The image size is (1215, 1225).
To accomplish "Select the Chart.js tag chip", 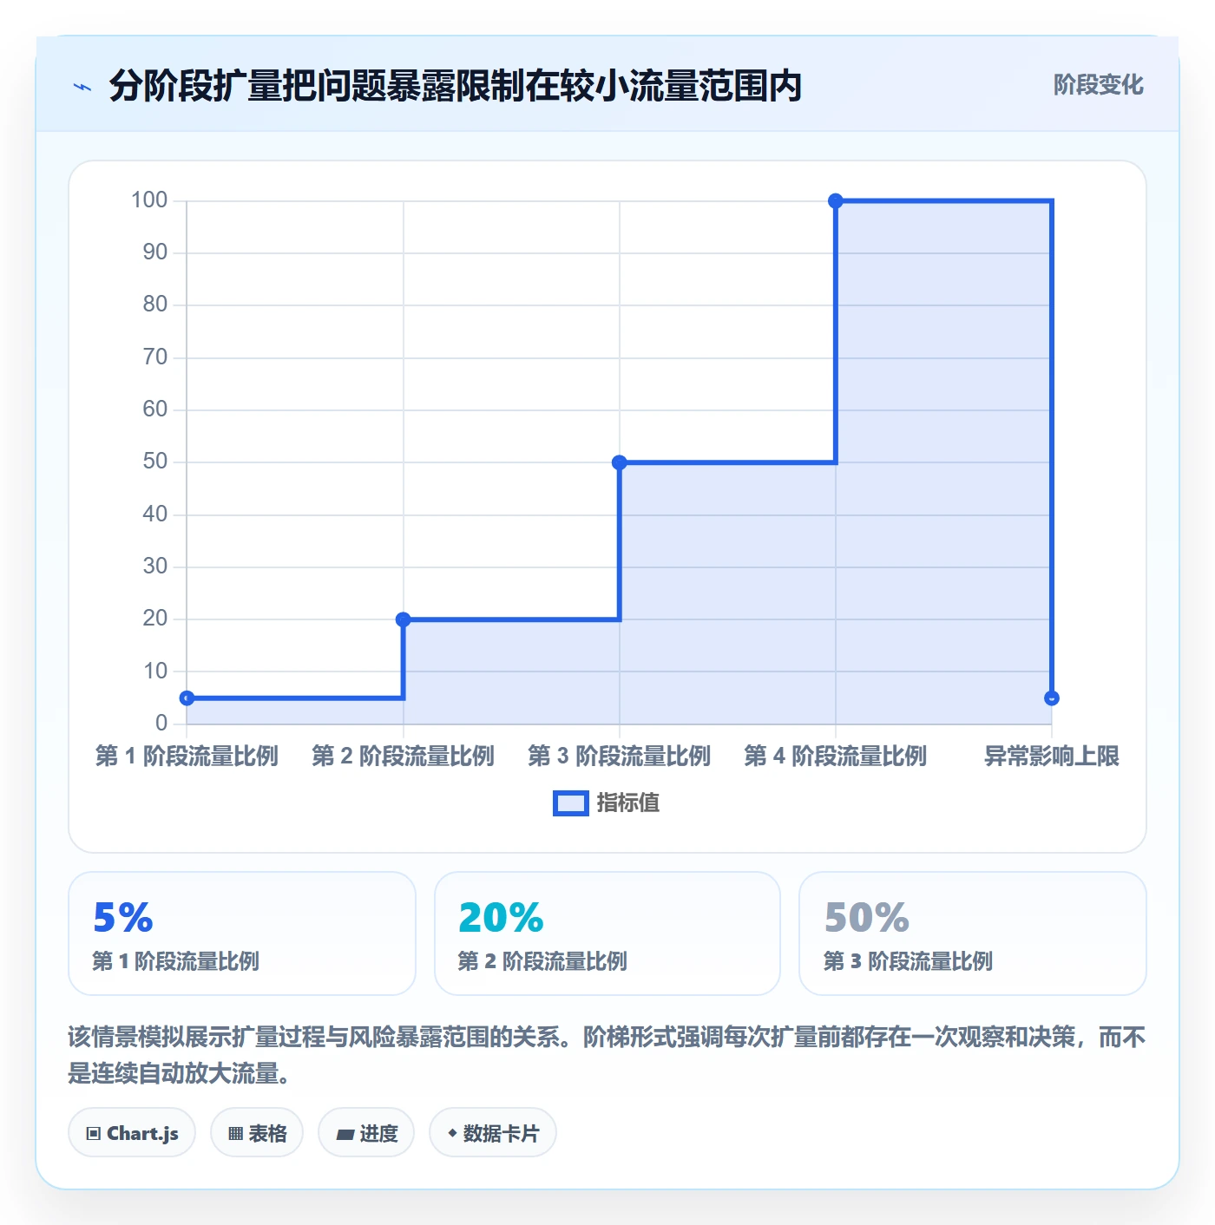I will tap(132, 1133).
